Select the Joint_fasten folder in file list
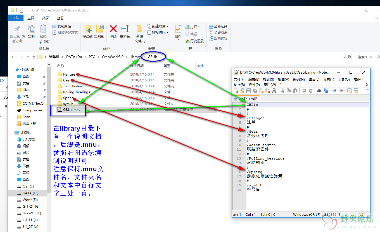This screenshot has width=380, height=232. 72,86
